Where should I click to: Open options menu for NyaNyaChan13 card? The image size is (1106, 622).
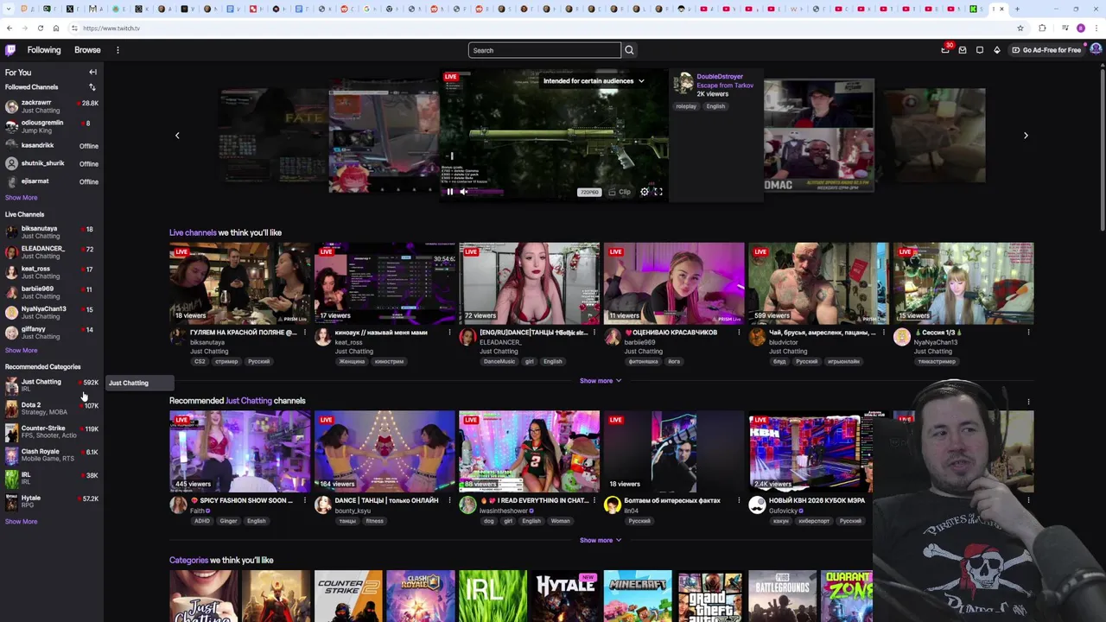pyautogui.click(x=1028, y=333)
